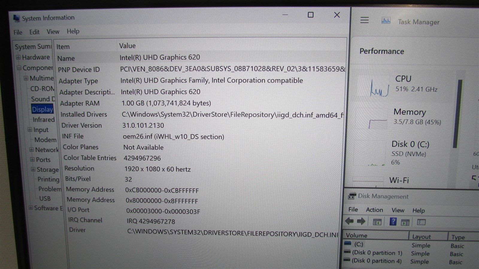This screenshot has width=479, height=269.
Task: Select the Wi-Fi performance graph thumbnail
Action: pos(368,182)
